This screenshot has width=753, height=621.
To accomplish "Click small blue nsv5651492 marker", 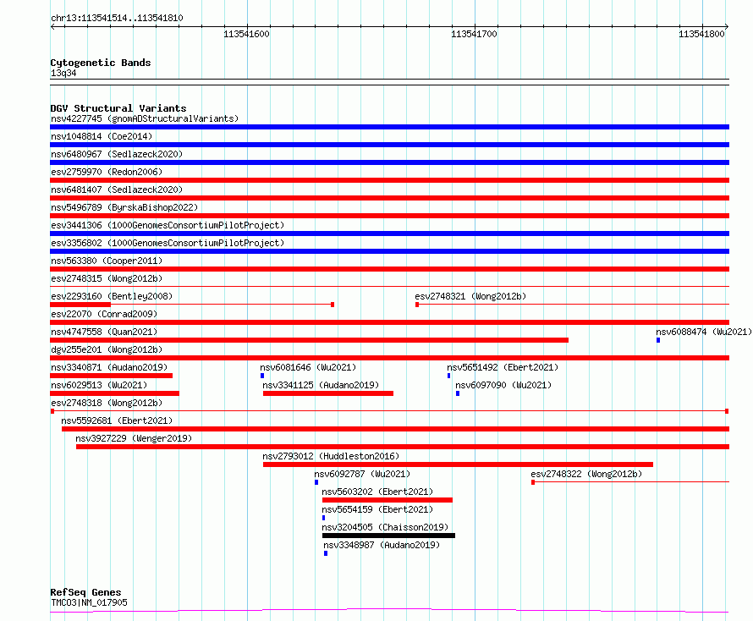I will click(x=449, y=376).
